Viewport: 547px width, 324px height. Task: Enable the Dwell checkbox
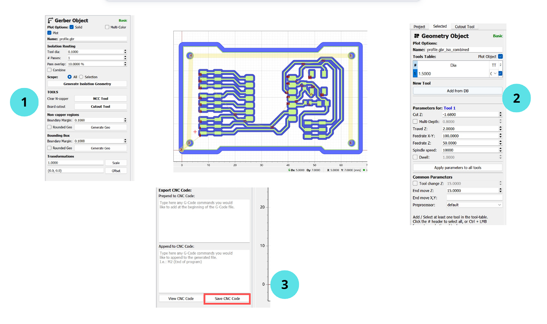(415, 157)
